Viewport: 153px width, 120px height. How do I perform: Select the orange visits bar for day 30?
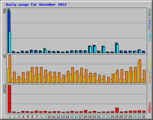(x=140, y=71)
